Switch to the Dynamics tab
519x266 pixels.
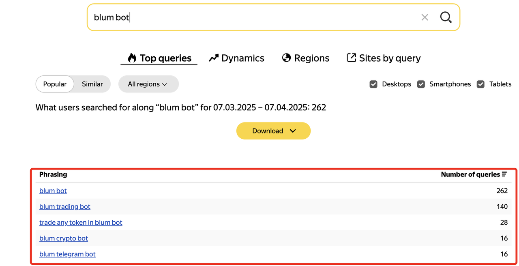tap(236, 58)
